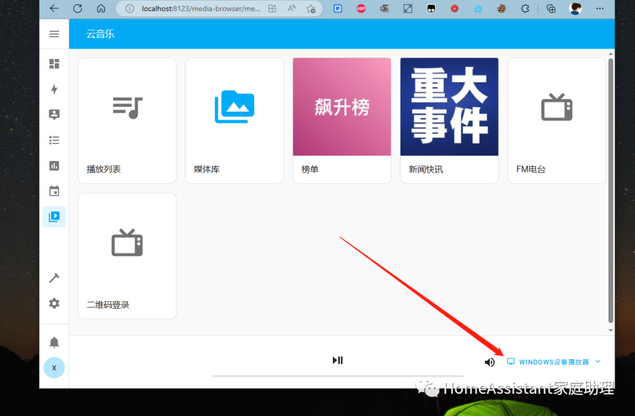
Task: Reload the page in browser
Action: click(x=78, y=8)
